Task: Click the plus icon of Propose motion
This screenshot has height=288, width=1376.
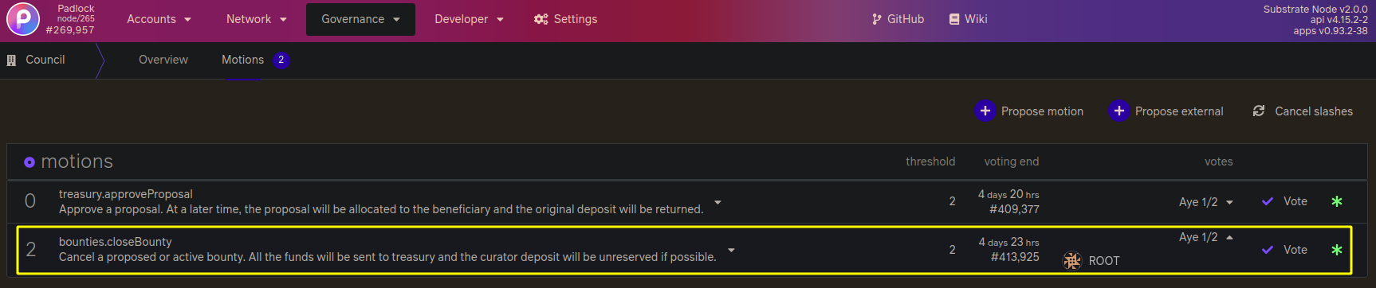Action: click(985, 111)
